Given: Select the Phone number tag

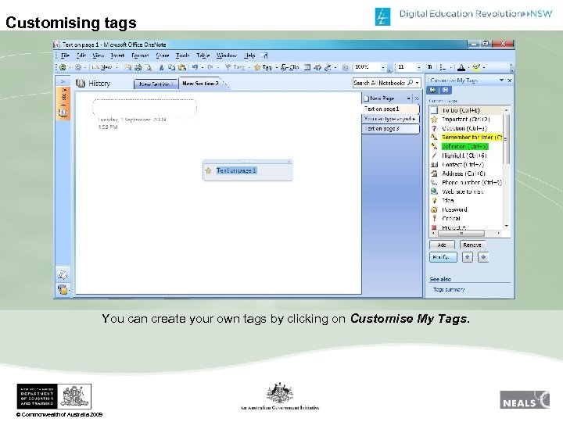Looking at the screenshot, I should click(x=466, y=182).
